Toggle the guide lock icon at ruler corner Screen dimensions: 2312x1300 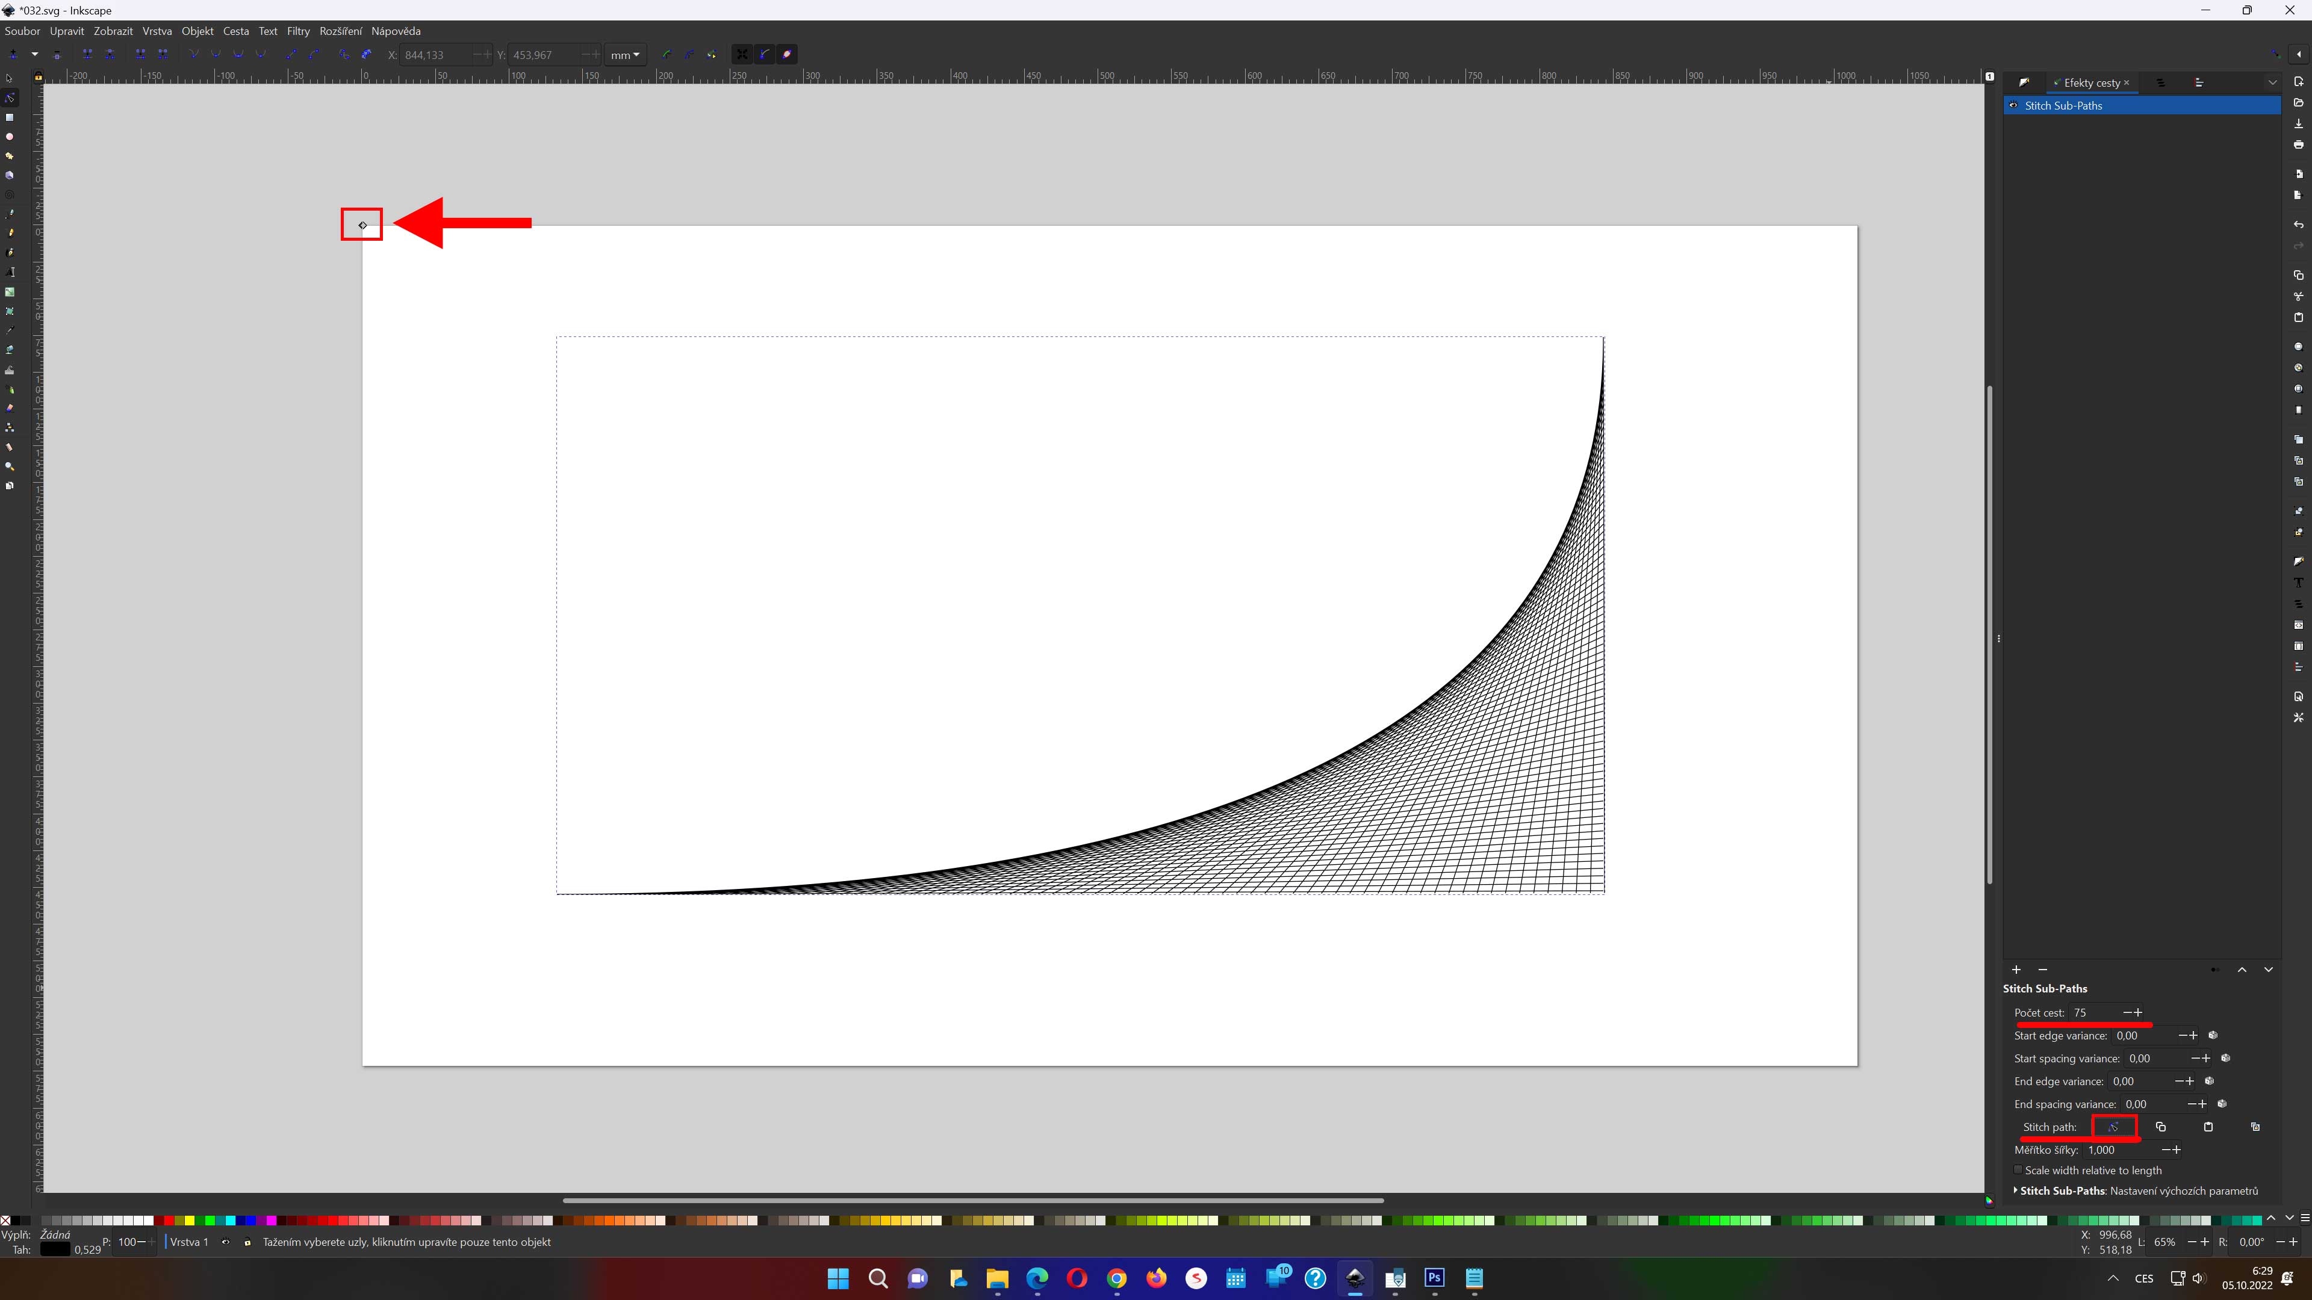(x=38, y=77)
